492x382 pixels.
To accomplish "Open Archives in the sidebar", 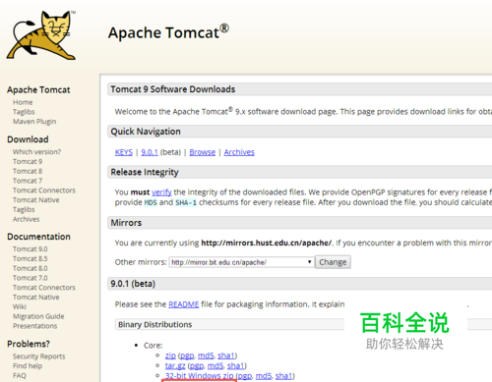I will click(x=27, y=219).
